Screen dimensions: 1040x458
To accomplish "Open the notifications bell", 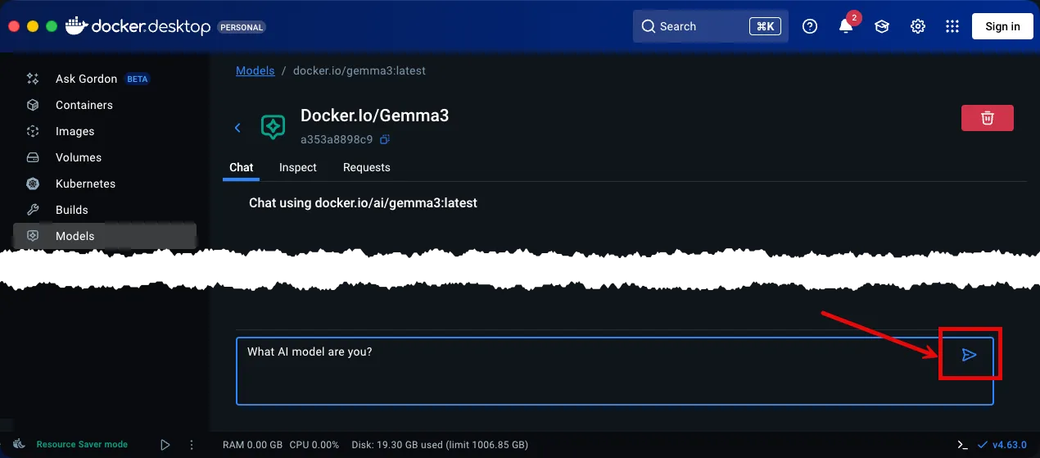I will [846, 26].
